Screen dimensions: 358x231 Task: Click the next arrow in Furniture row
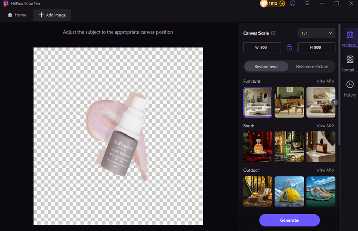[334, 102]
